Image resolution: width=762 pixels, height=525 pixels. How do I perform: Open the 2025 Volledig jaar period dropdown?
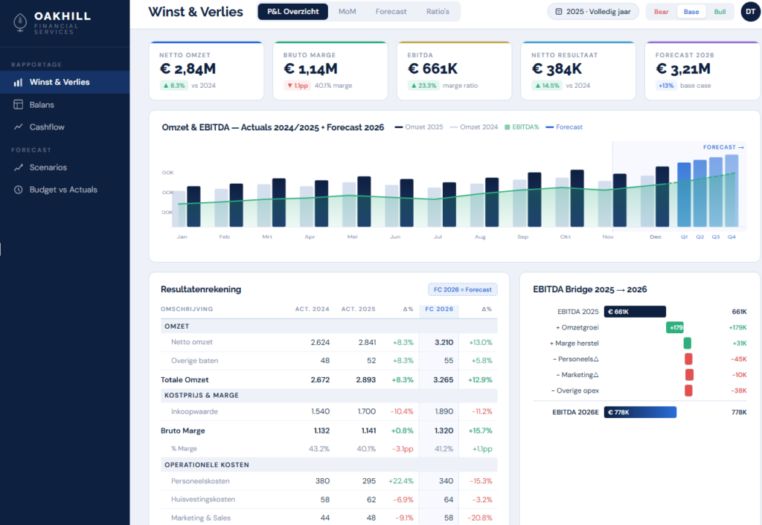point(593,12)
